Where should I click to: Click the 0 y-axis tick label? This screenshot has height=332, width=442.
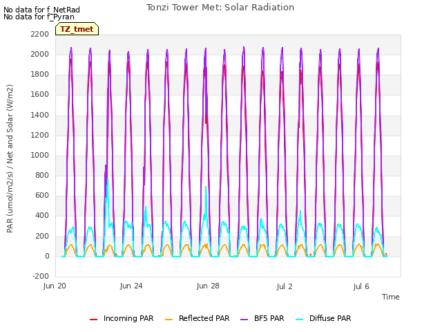[47, 257]
